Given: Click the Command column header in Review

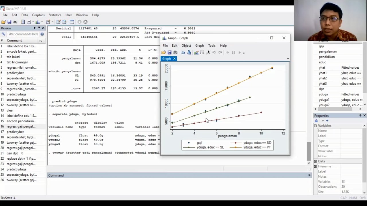Looking at the screenshot, I should coord(21,41).
